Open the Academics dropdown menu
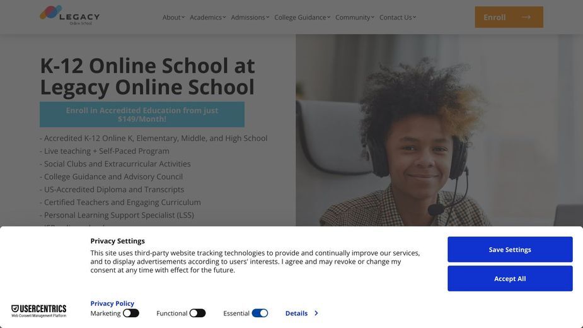 click(207, 17)
